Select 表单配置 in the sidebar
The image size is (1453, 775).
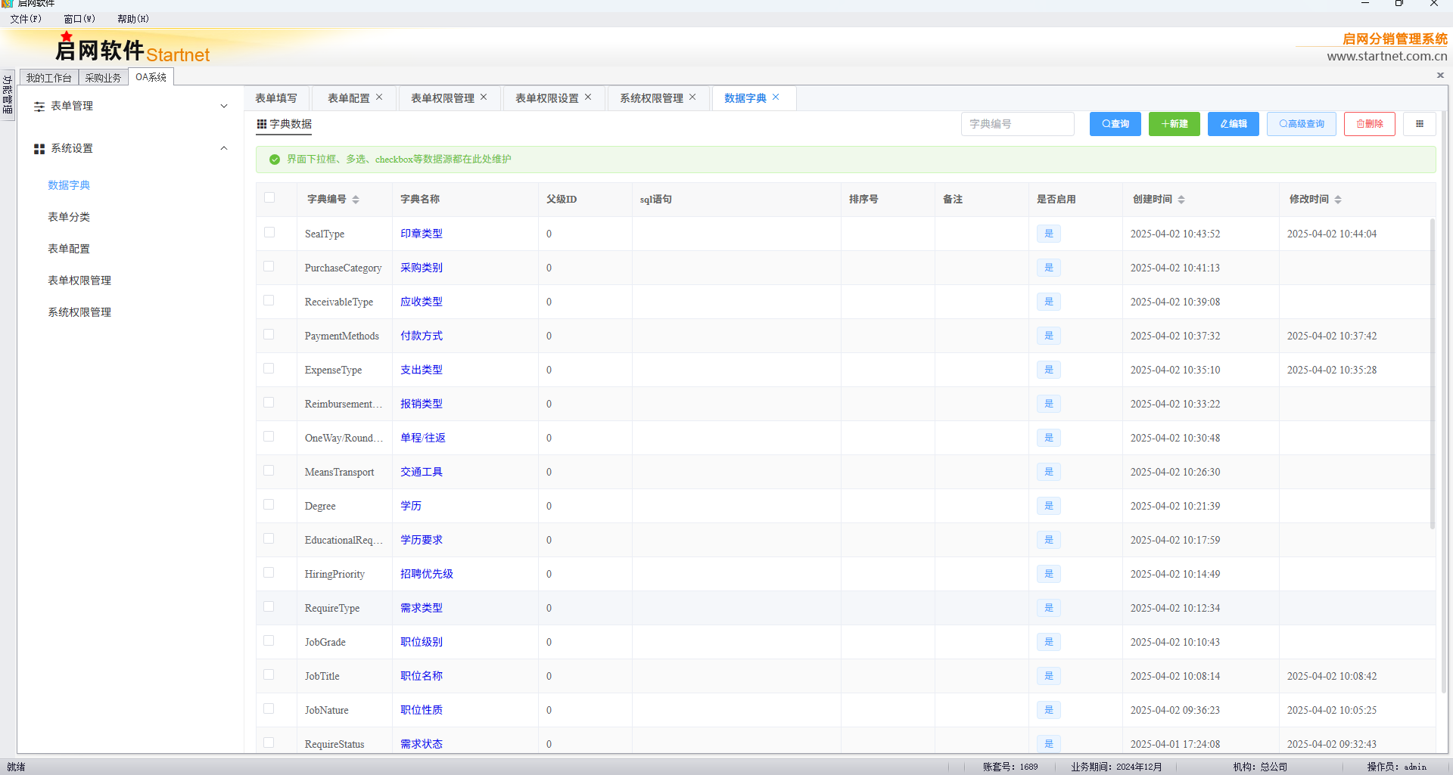[x=69, y=249]
